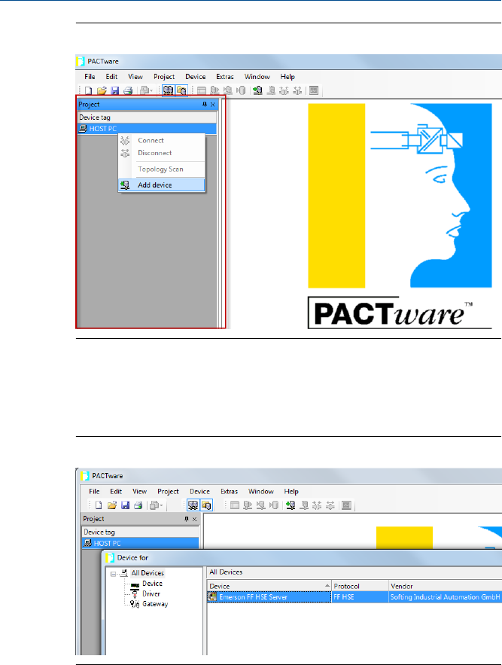Click green Add device toolbar icon in context-menu window
Viewport: 502px width, 665px height.
tap(257, 90)
